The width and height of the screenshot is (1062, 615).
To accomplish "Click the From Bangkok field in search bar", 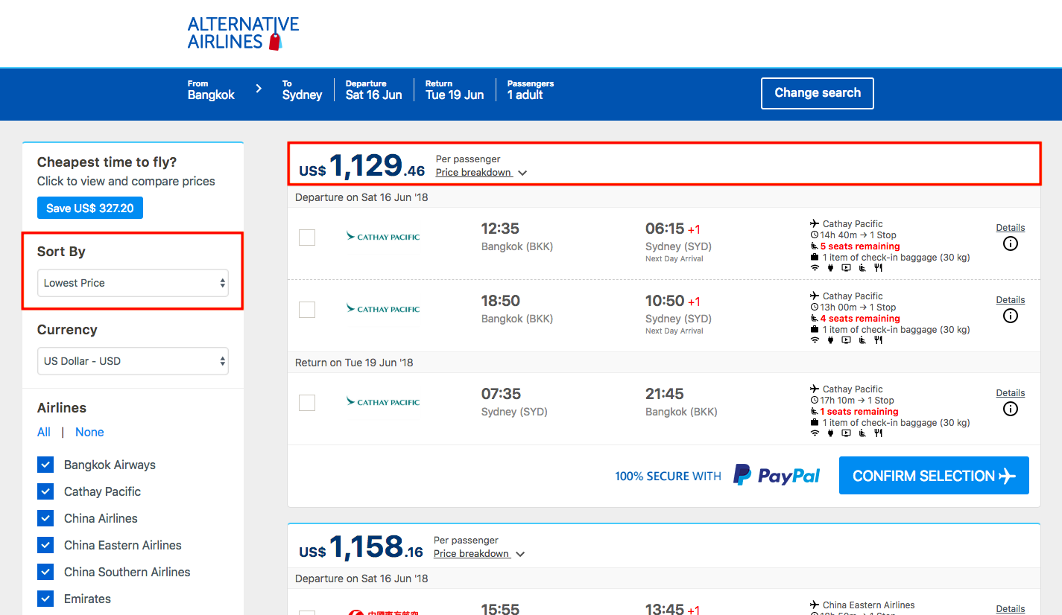I will [211, 90].
